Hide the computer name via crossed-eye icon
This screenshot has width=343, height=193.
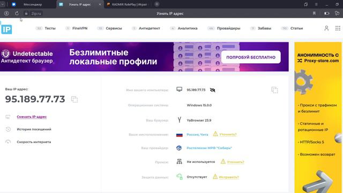click(212, 90)
